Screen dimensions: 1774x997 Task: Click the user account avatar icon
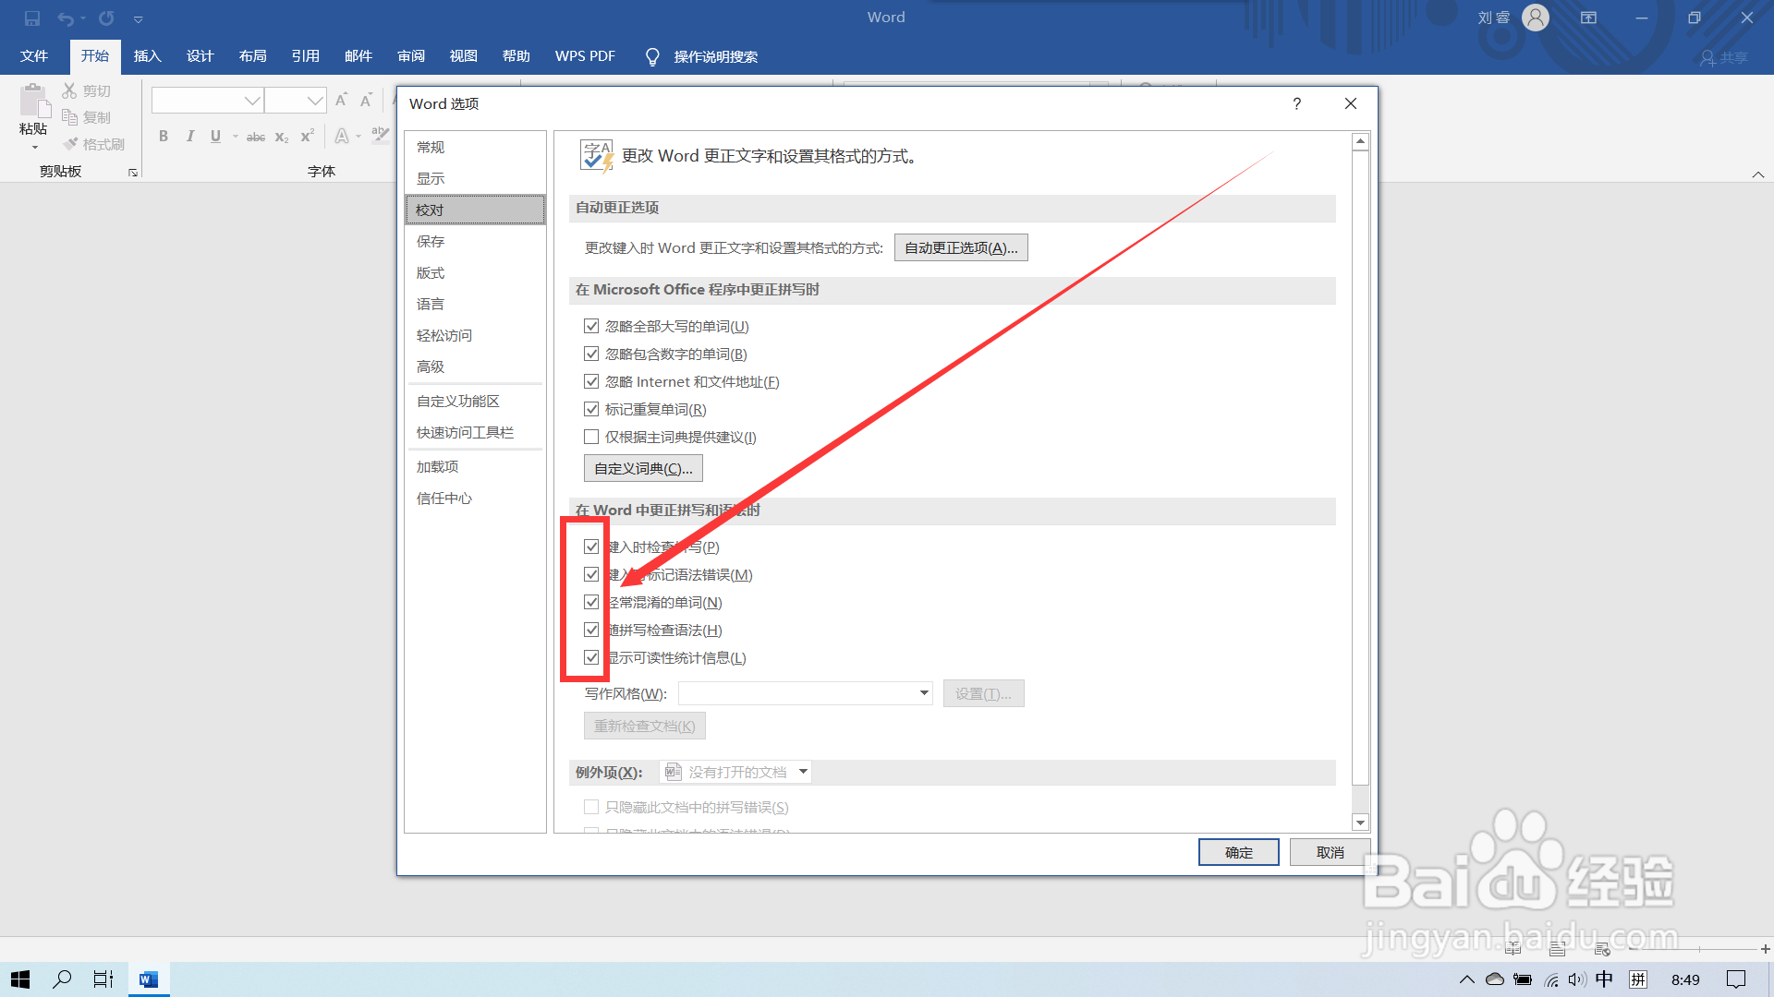coord(1536,18)
